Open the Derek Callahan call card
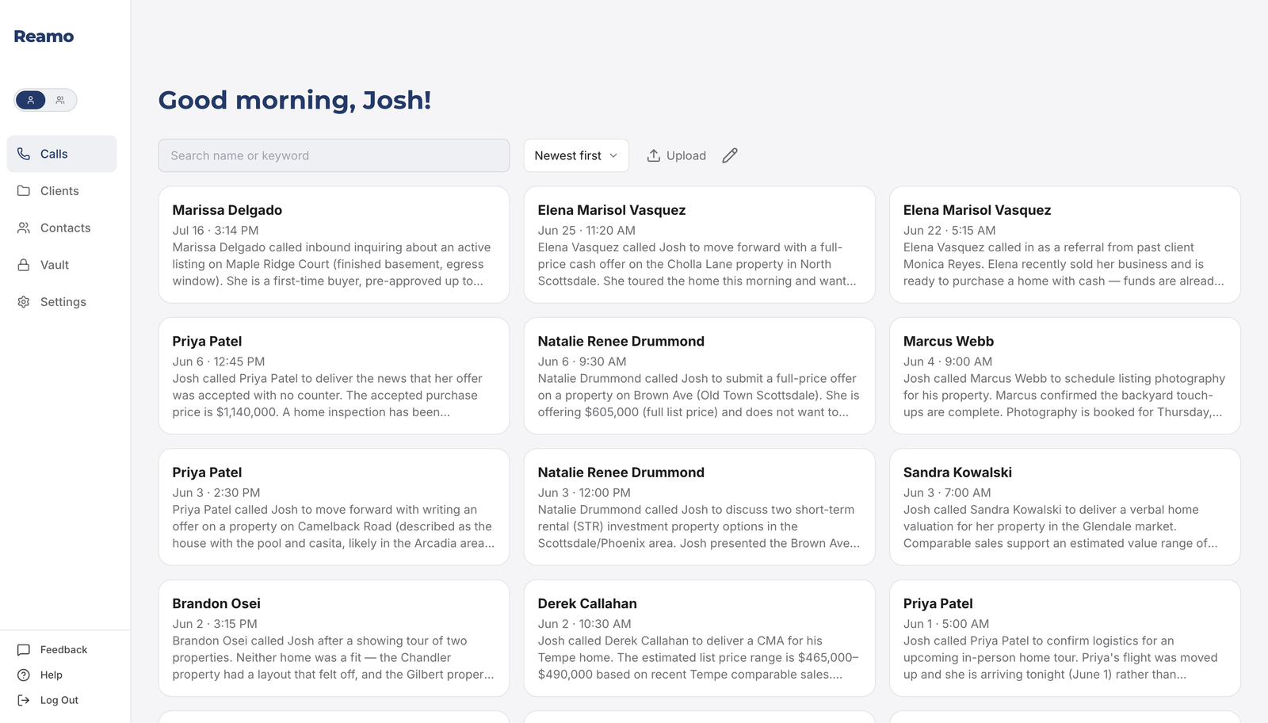 (x=699, y=638)
